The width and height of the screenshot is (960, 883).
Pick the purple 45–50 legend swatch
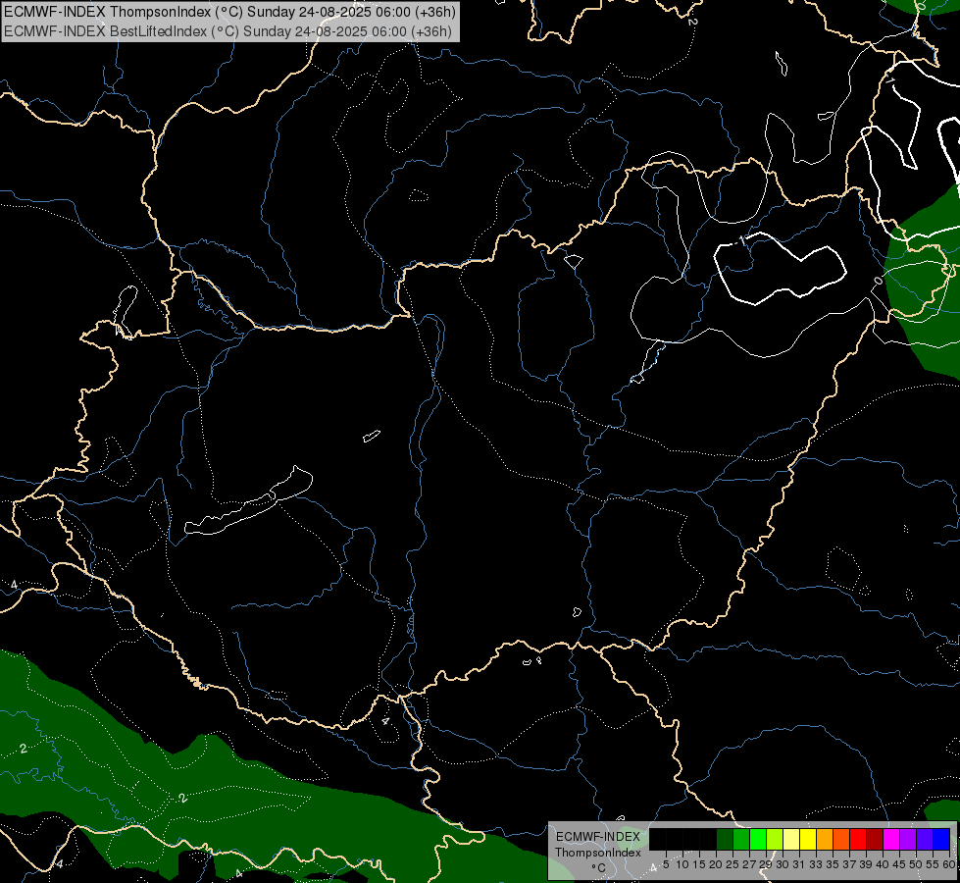coord(908,839)
